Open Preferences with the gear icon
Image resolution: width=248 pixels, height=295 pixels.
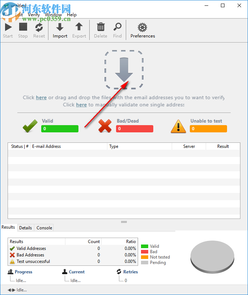click(142, 27)
